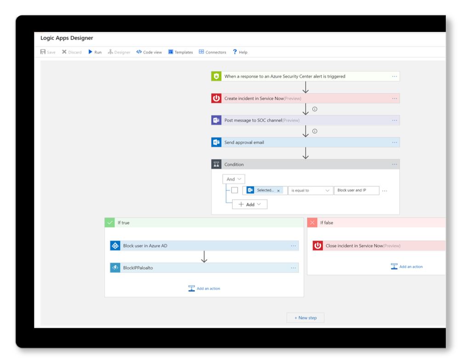Viewport: 459px width, 364px height.
Task: Open ellipsis menu on Condition step
Action: (395, 164)
